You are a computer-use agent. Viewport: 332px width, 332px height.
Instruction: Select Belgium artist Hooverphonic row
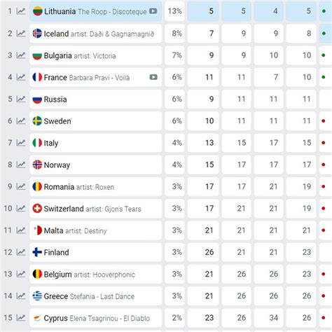pyautogui.click(x=95, y=274)
